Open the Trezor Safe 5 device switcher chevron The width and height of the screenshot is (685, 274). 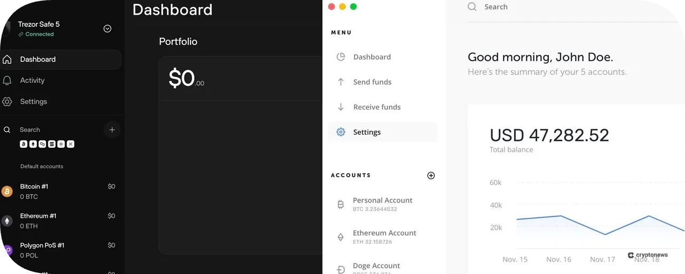(108, 29)
